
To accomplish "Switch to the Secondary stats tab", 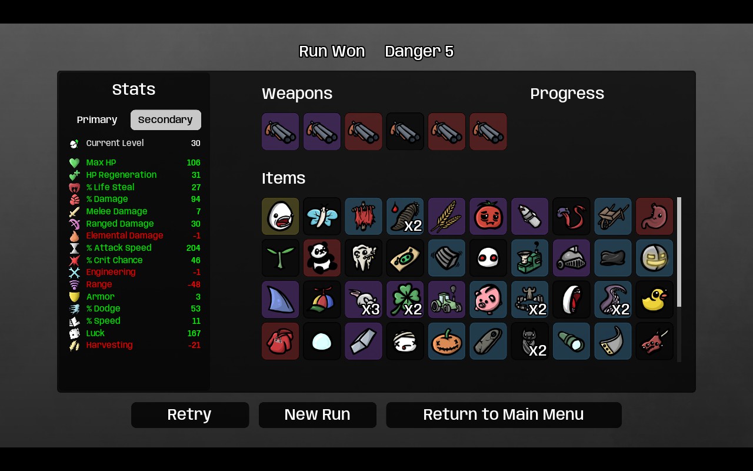I will 166,120.
